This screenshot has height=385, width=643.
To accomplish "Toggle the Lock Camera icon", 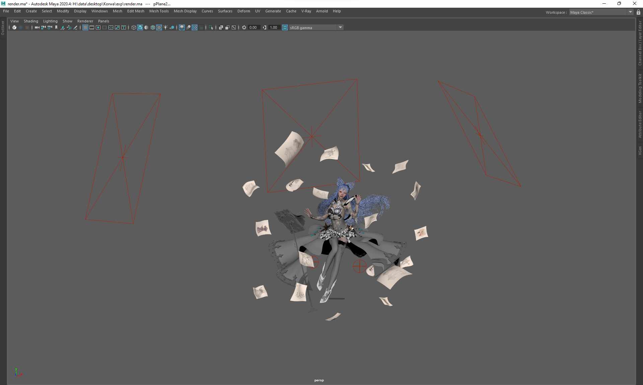I will click(x=43, y=27).
